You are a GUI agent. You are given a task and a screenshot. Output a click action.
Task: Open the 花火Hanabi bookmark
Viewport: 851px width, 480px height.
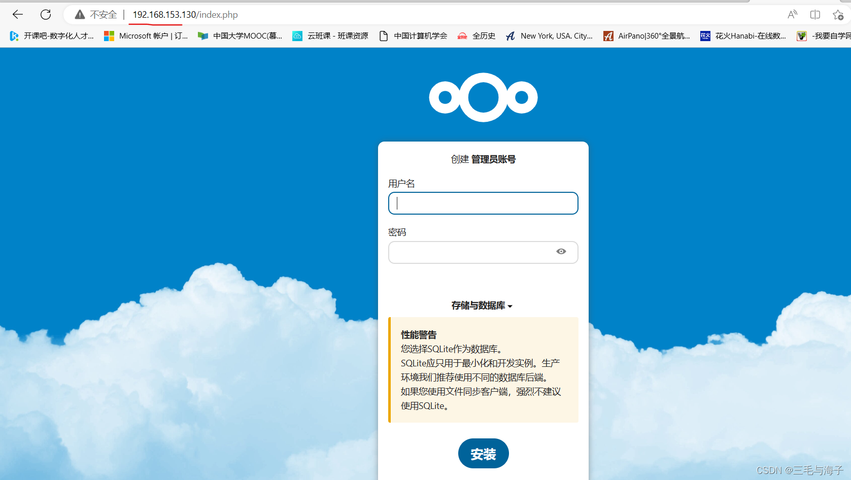(743, 36)
